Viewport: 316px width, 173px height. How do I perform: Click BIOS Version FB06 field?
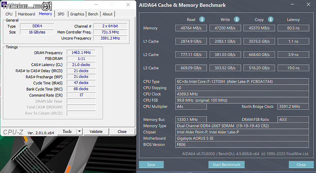click(242, 145)
